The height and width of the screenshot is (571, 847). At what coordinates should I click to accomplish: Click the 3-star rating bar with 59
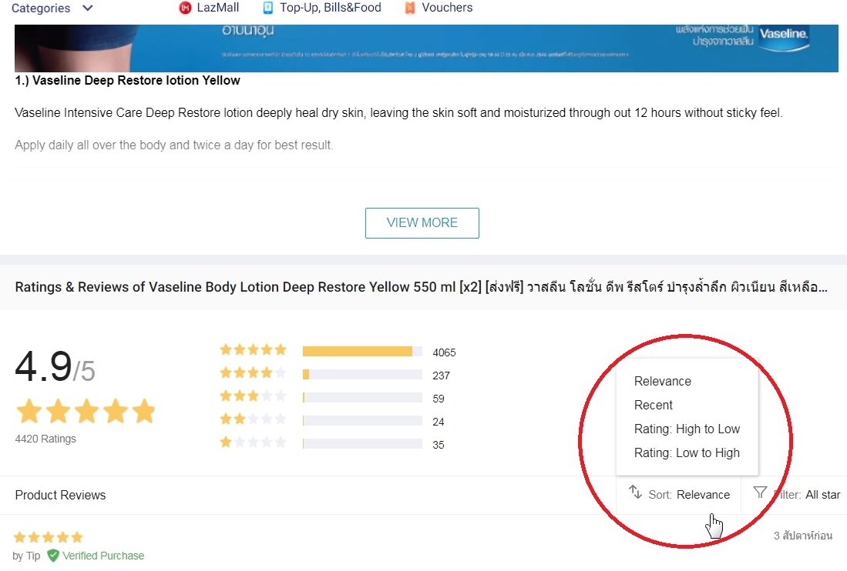(x=362, y=398)
